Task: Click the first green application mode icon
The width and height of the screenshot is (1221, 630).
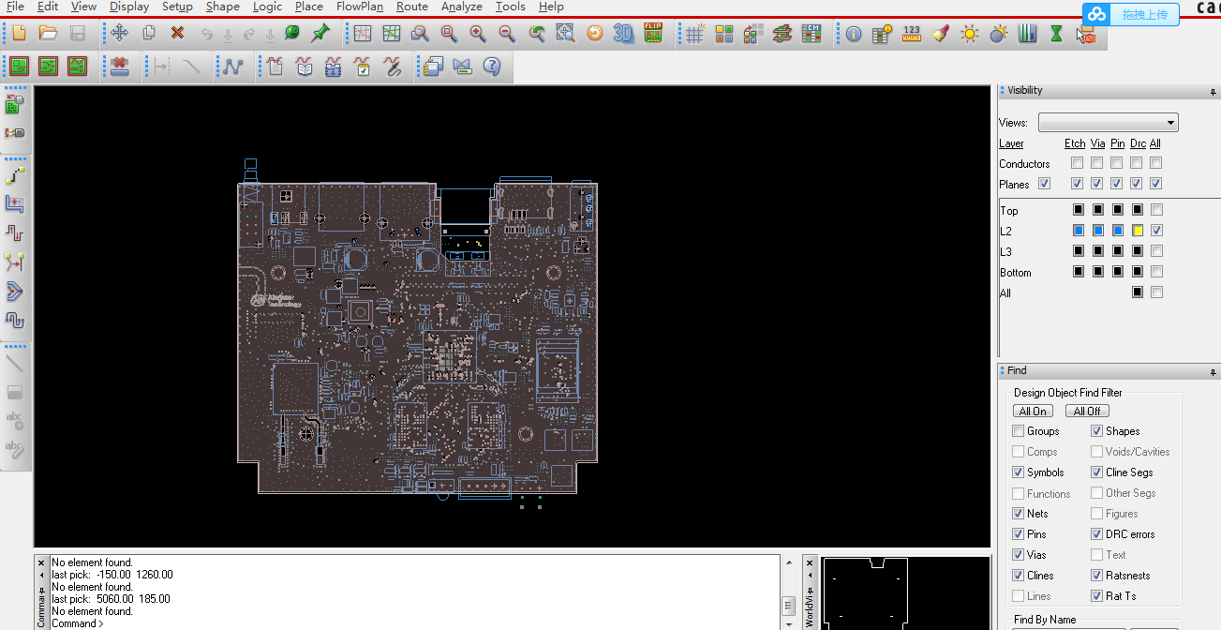Action: pyautogui.click(x=19, y=67)
